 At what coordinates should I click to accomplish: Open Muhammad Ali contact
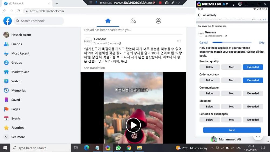tap(230, 139)
